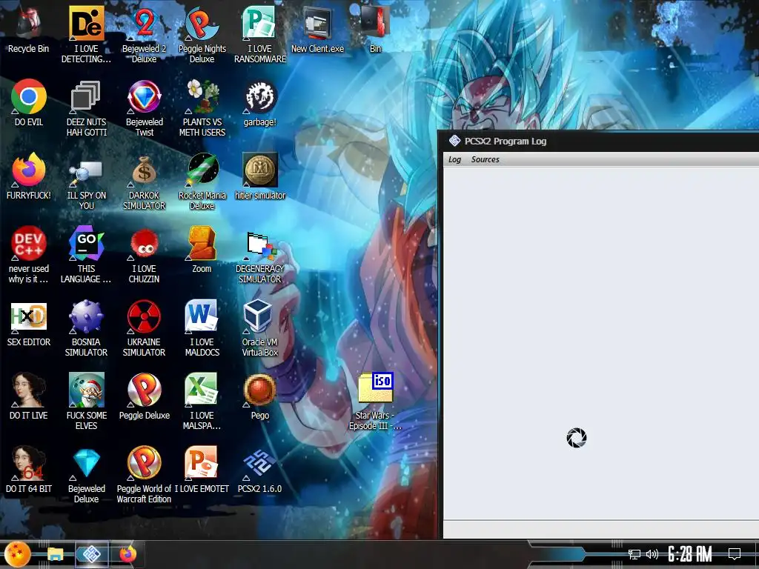Click the PCSX2 Program Log title bar

(600, 142)
